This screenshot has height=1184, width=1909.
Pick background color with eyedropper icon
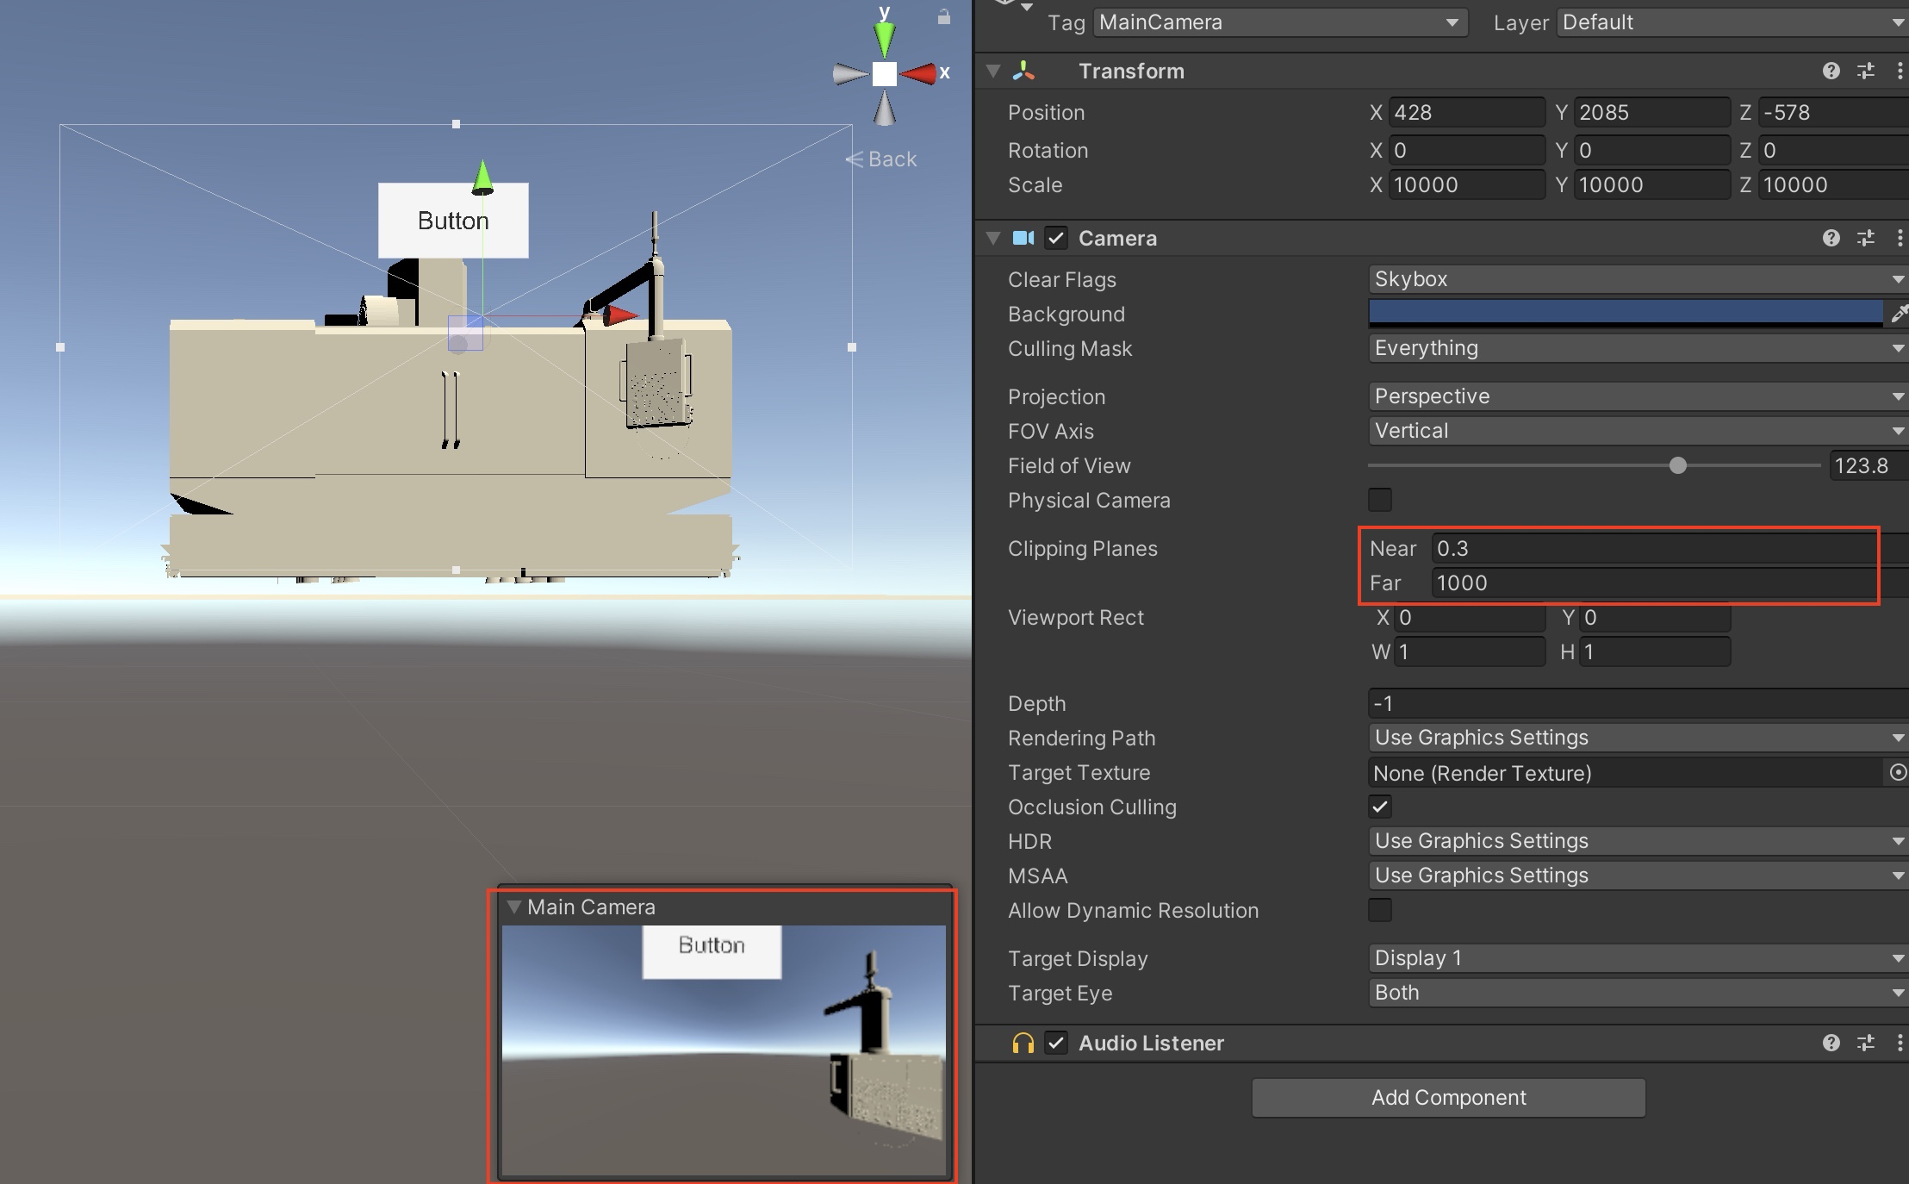1898,314
